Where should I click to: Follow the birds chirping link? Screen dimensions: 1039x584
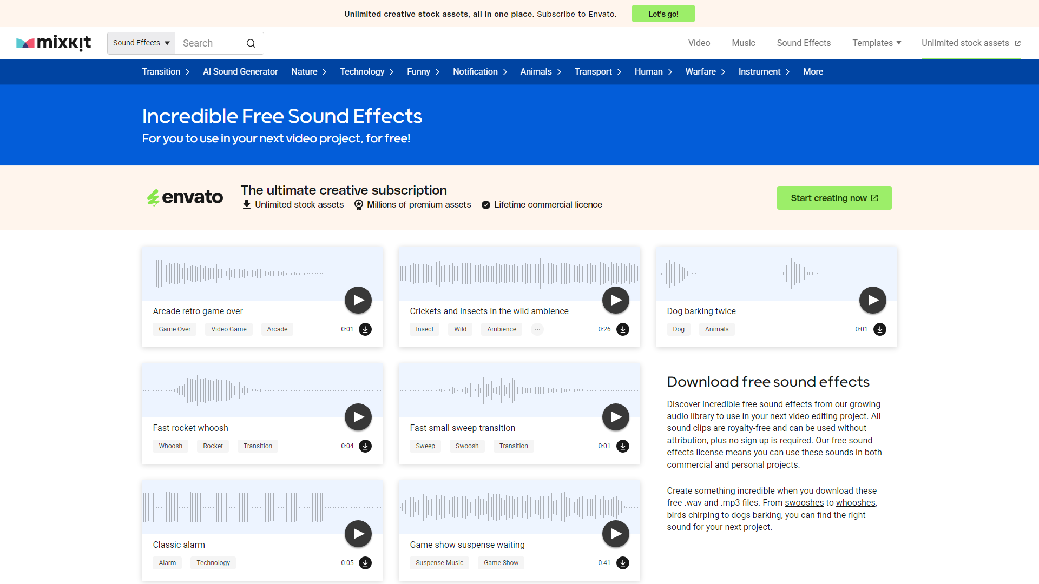[x=693, y=515]
